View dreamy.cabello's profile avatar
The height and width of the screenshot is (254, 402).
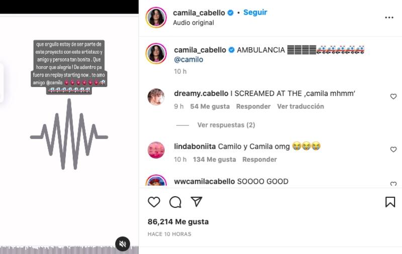[x=156, y=97]
